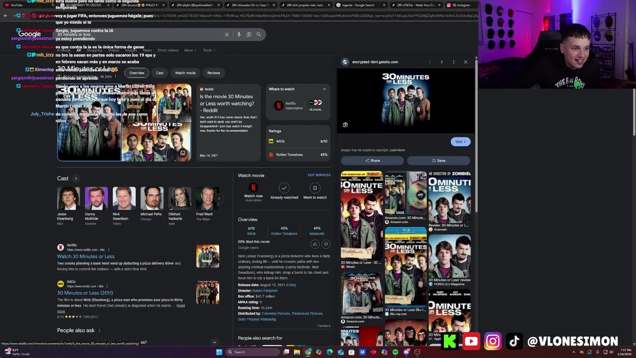Image resolution: width=636 pixels, height=358 pixels.
Task: Start voice search with the microphone icon
Action: point(239,34)
